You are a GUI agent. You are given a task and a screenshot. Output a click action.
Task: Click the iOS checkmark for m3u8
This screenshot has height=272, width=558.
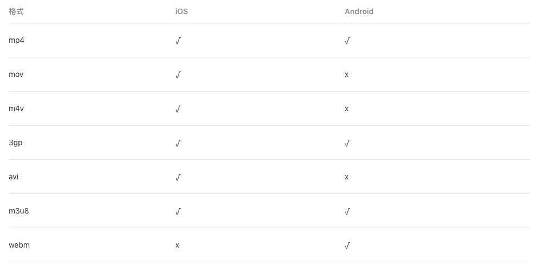[x=178, y=211]
